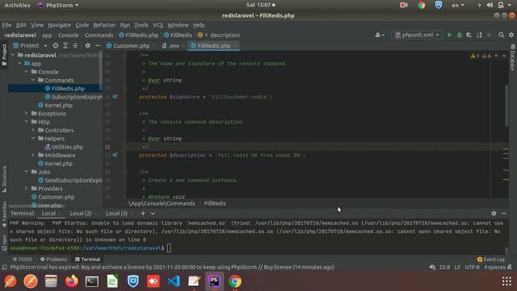Open the user account icon dropdown
517x291 pixels.
click(380, 35)
